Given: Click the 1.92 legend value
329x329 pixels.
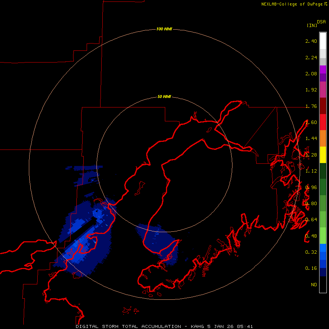Looking at the screenshot, I should 311,90.
